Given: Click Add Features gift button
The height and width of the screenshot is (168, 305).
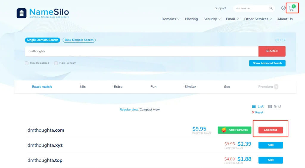Looking at the screenshot, I should coord(234,130).
